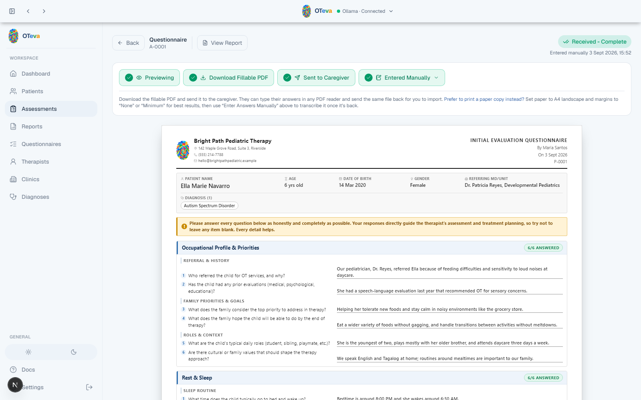Open the Patients section
Screen dimensions: 641x400
tap(51, 91)
